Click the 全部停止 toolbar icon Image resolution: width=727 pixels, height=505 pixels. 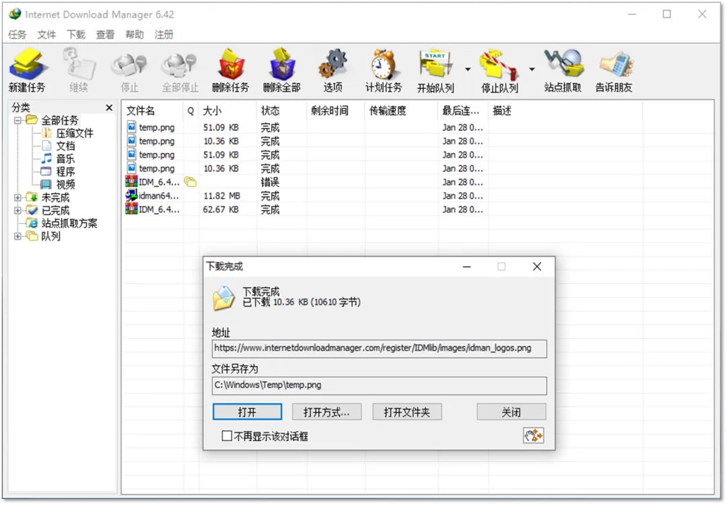pyautogui.click(x=180, y=70)
